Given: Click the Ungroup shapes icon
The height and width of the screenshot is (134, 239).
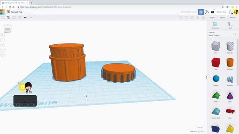Looking at the screenshot, I should click(192, 17).
